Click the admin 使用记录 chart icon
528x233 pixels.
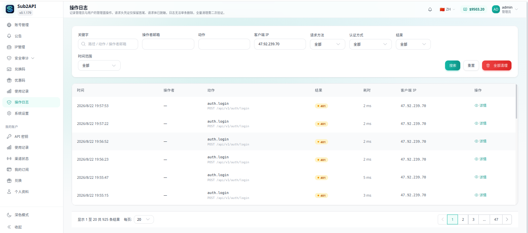pos(9,91)
